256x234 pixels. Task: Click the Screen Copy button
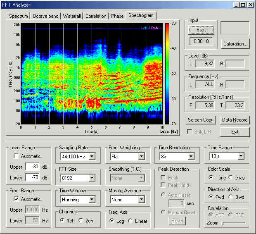click(200, 120)
